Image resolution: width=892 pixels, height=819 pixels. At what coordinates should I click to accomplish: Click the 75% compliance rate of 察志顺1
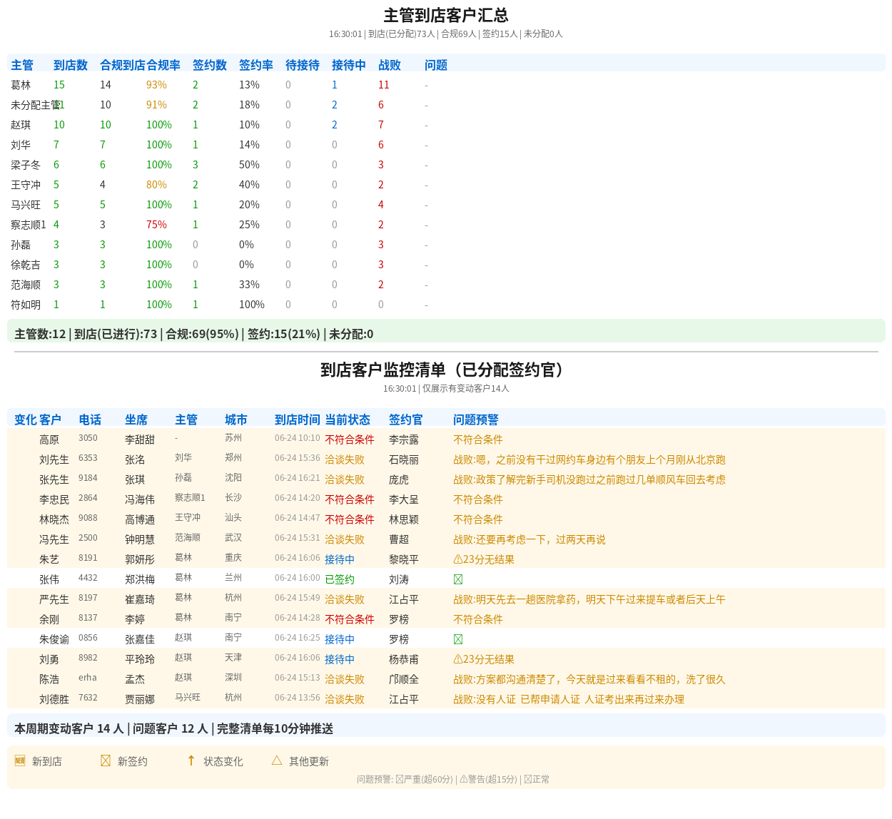point(156,225)
